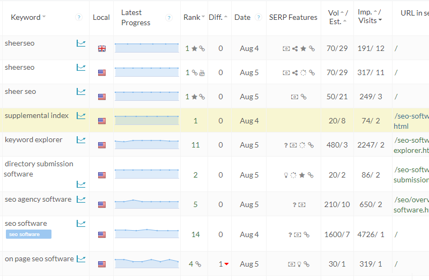This screenshot has height=280, width=429.
Task: Click link icon in on page seo rank
Action: click(x=198, y=264)
